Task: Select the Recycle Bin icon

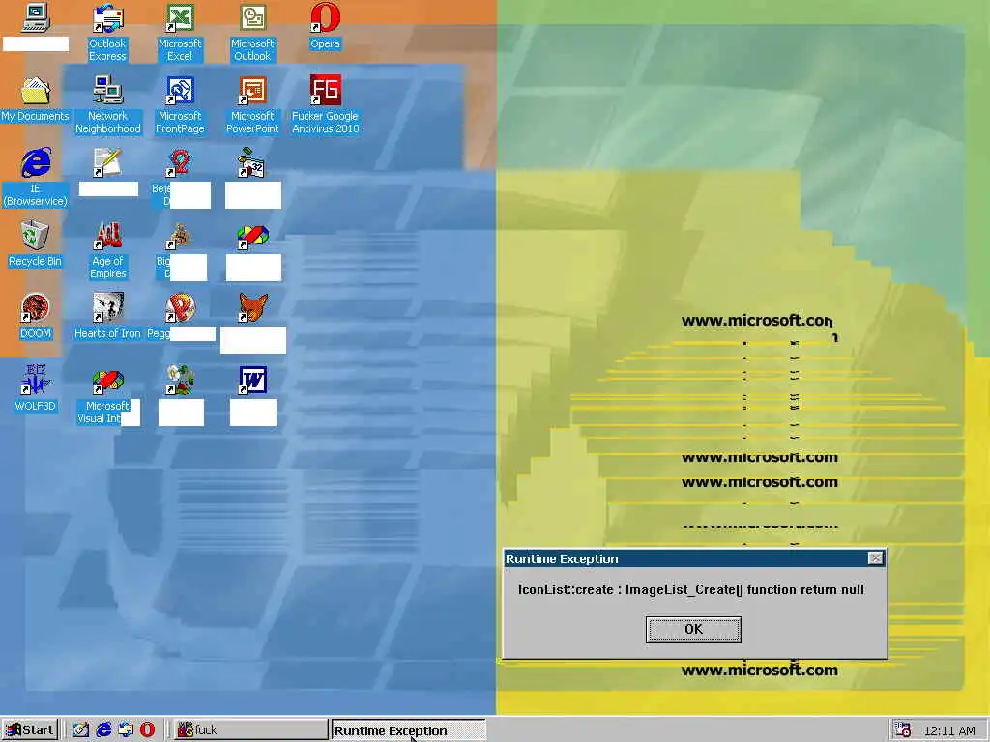Action: 36,244
